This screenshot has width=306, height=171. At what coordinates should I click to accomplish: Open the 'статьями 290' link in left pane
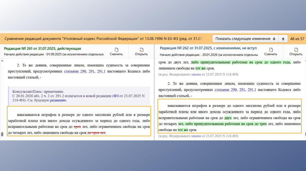(75, 71)
